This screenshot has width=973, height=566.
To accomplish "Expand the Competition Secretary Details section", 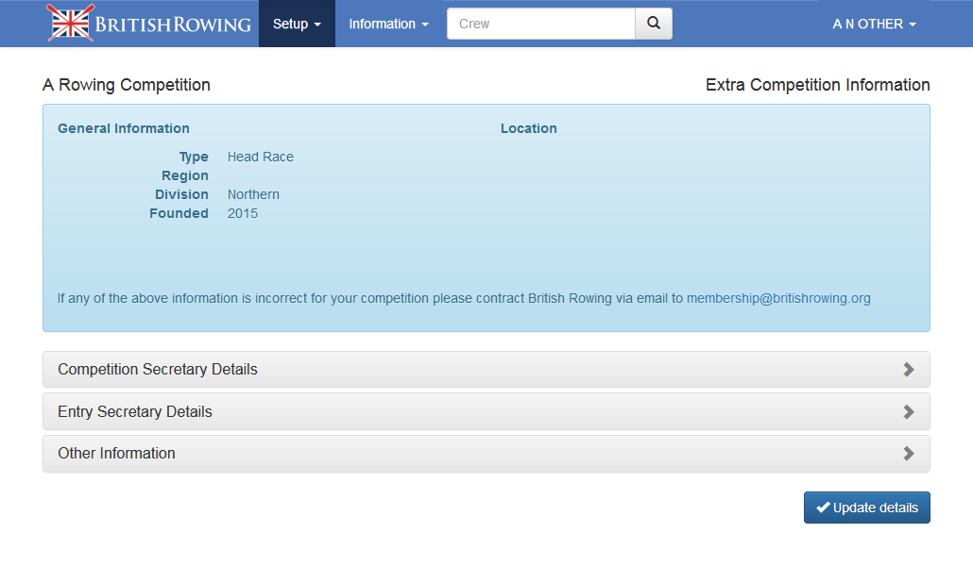I will 158,370.
